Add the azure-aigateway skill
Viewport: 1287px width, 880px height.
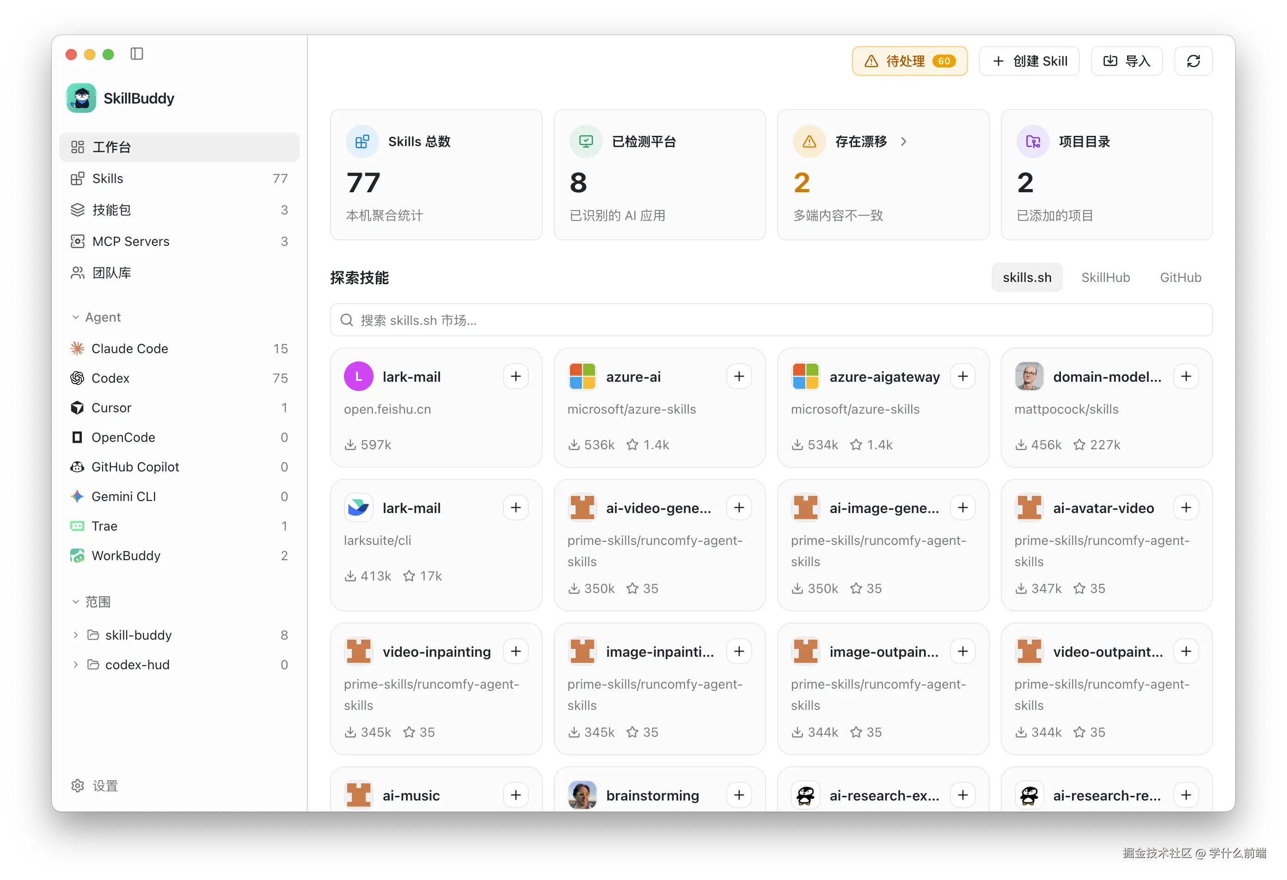pos(962,377)
